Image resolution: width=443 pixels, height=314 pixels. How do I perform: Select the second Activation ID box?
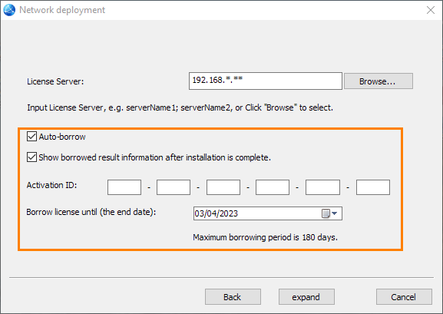pyautogui.click(x=174, y=187)
